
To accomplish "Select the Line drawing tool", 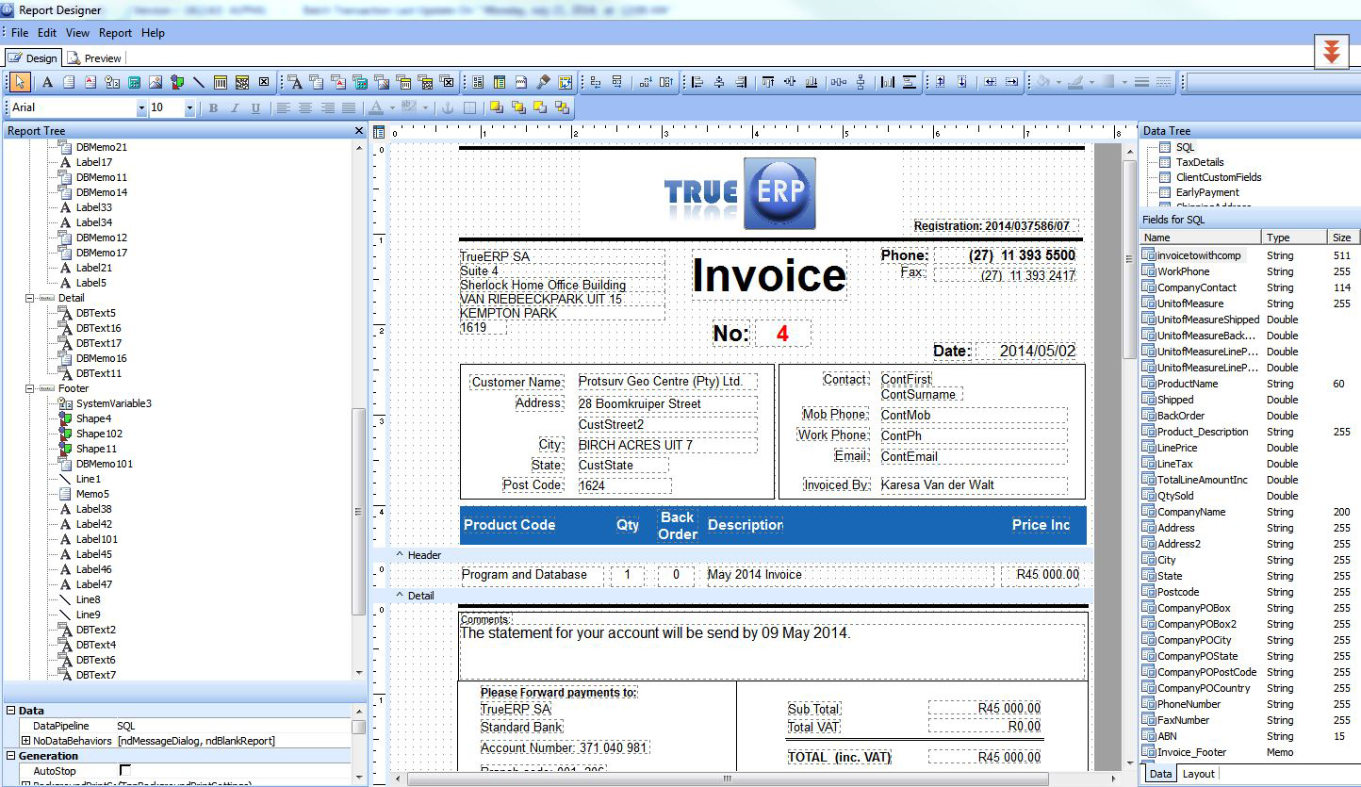I will [199, 83].
